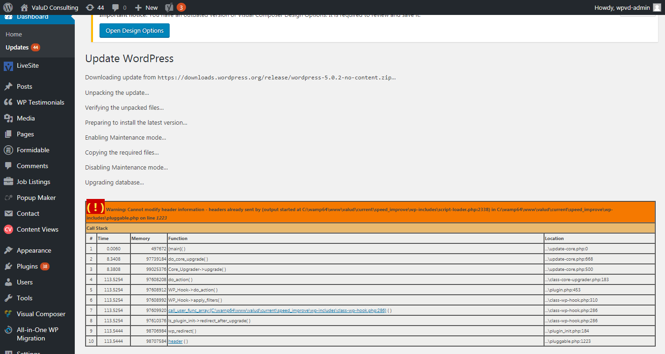Open comments bubble icon in admin bar
Screen dimensions: 665x354
tap(115, 8)
